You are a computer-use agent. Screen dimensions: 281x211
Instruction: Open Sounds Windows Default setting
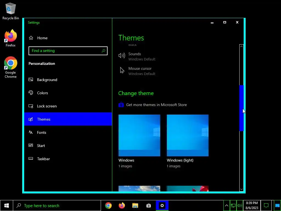(x=137, y=56)
